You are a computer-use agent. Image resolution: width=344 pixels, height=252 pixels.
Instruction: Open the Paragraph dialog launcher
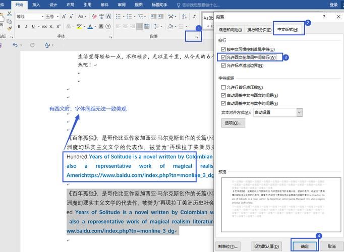[x=197, y=37]
